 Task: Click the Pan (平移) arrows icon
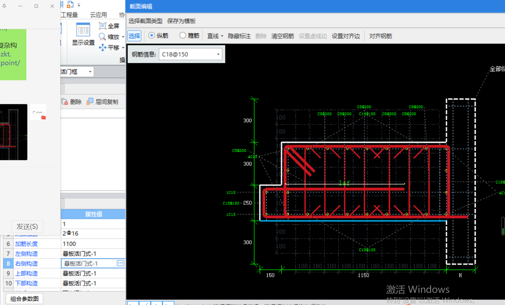(102, 47)
